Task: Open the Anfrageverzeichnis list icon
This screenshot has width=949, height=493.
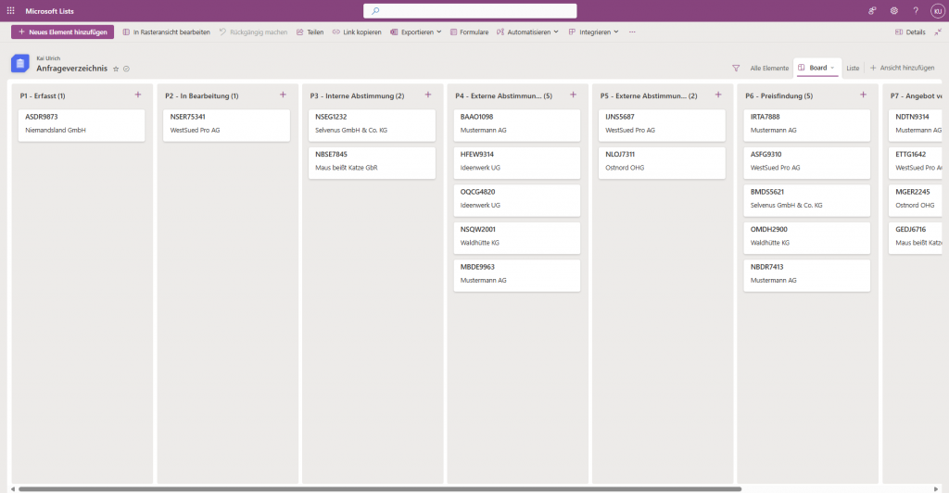Action: point(19,63)
